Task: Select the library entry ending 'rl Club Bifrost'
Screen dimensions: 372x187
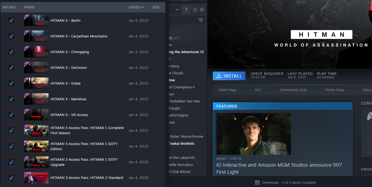Action: click(179, 172)
